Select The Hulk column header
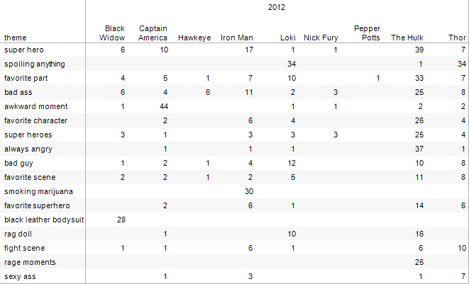 click(407, 38)
